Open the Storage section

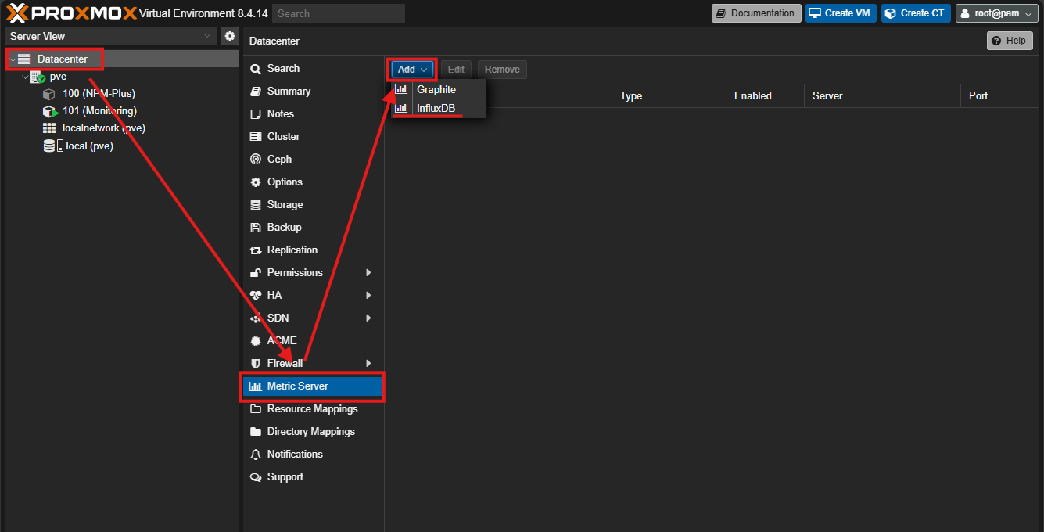coord(313,205)
